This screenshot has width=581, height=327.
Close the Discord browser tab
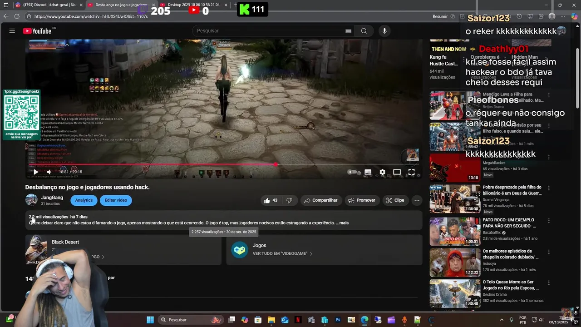click(x=81, y=5)
